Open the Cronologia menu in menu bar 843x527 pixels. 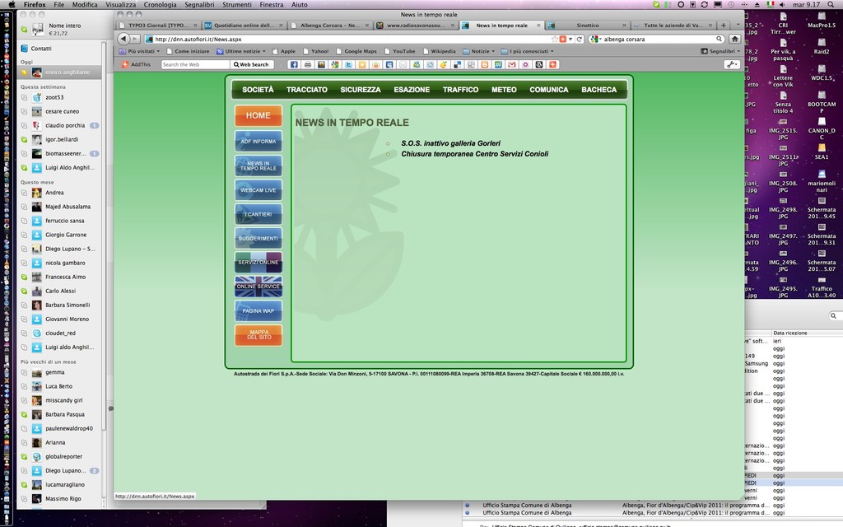160,5
